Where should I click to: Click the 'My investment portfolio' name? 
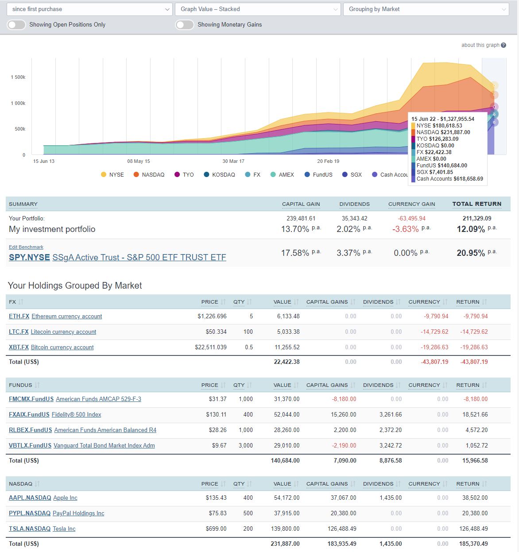click(52, 229)
